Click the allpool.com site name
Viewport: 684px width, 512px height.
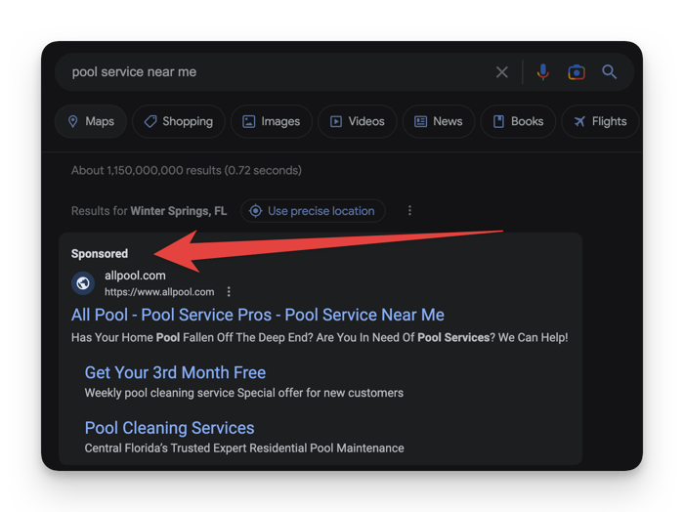(x=135, y=276)
